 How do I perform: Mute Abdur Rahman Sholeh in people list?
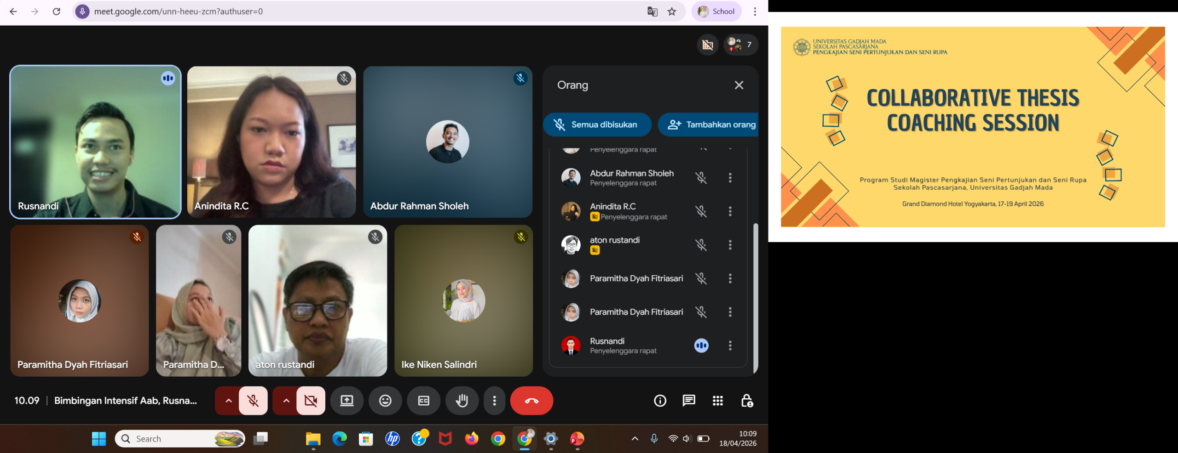pos(701,178)
